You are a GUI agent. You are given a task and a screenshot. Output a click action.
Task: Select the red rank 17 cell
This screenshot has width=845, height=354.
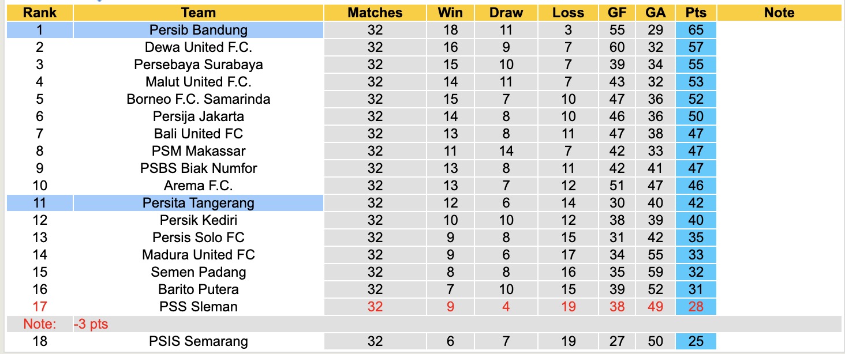click(x=40, y=307)
